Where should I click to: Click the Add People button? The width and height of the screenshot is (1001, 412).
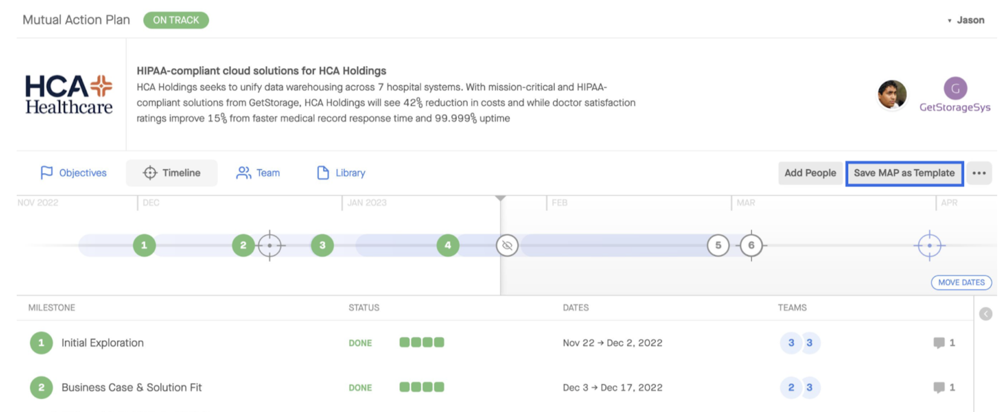810,173
